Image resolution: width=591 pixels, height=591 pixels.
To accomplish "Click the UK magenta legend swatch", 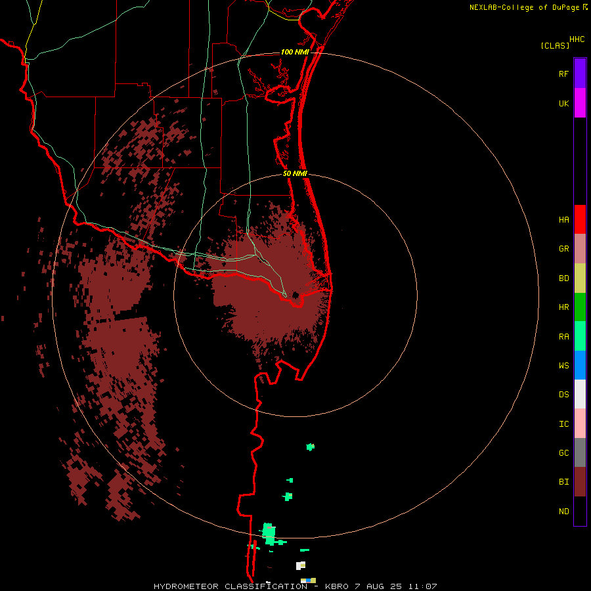I will pos(580,103).
